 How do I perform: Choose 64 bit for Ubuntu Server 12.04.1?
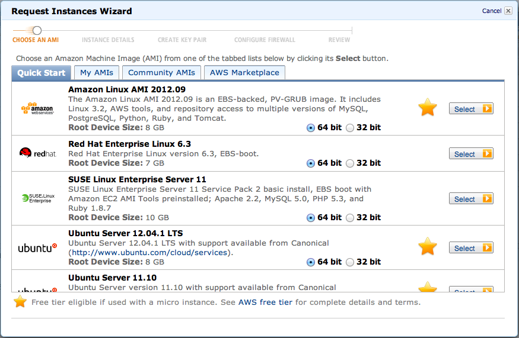point(310,262)
